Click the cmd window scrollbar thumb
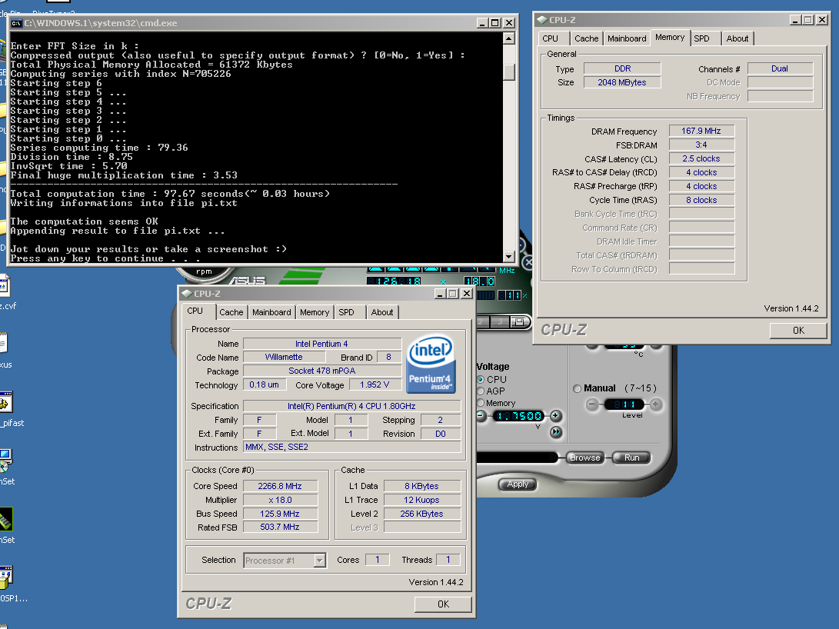This screenshot has width=839, height=629. (x=509, y=72)
